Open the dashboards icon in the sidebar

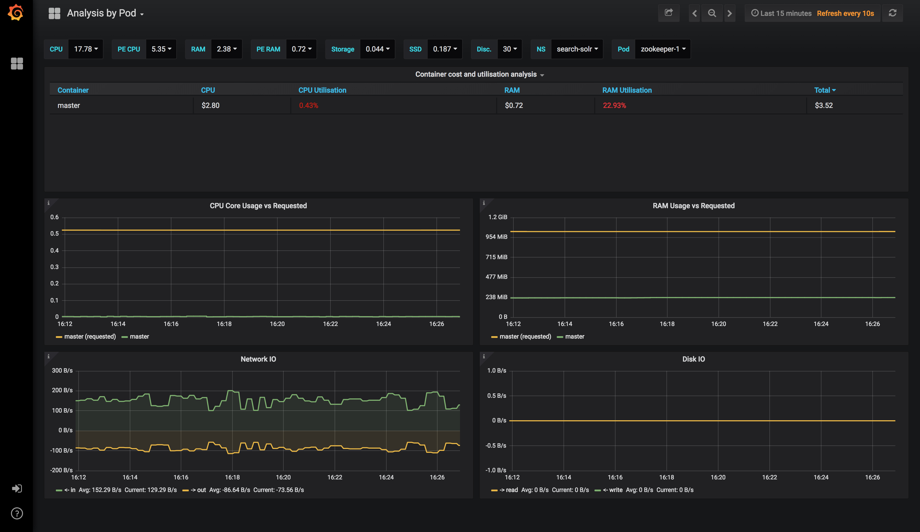(17, 64)
